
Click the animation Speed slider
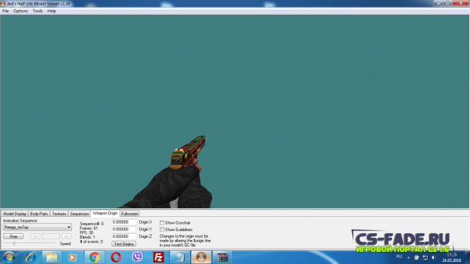pyautogui.click(x=30, y=243)
